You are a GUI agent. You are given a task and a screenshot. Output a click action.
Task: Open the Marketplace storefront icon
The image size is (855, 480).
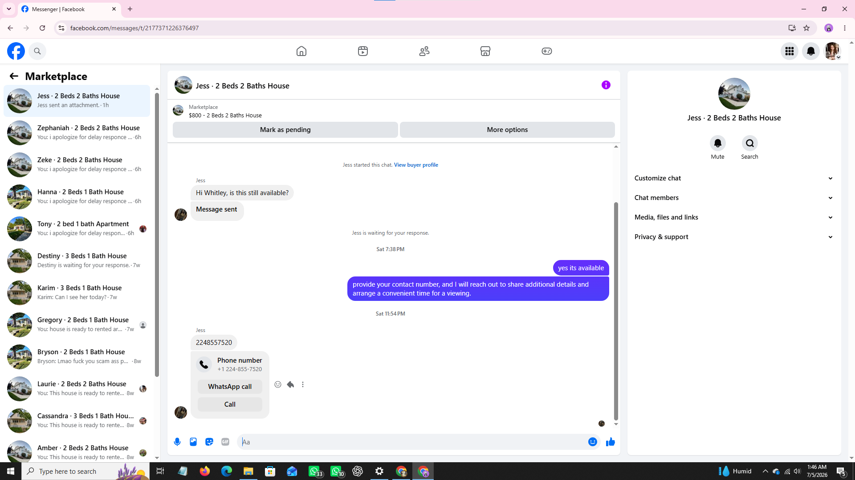pyautogui.click(x=485, y=51)
